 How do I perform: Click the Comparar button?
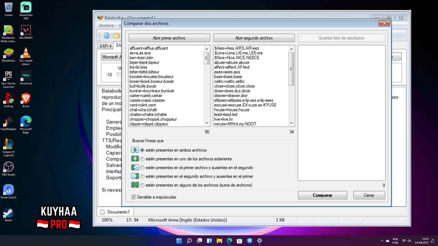point(323,195)
